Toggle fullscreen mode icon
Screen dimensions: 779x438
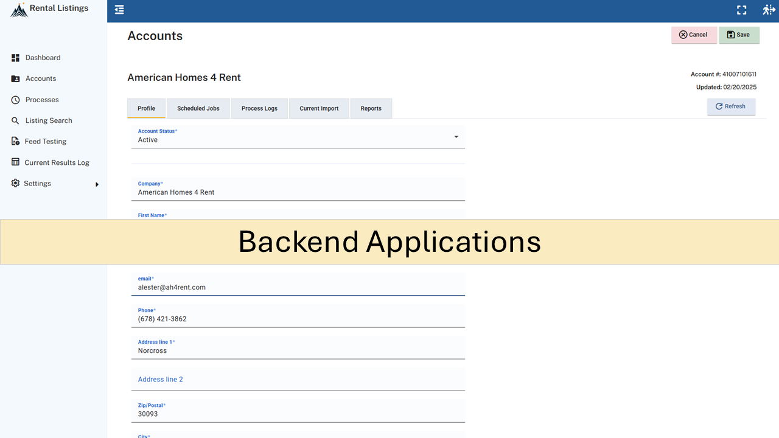[x=741, y=10]
